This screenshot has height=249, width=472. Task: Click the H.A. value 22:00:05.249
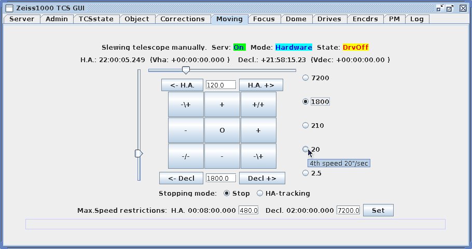(x=122, y=60)
